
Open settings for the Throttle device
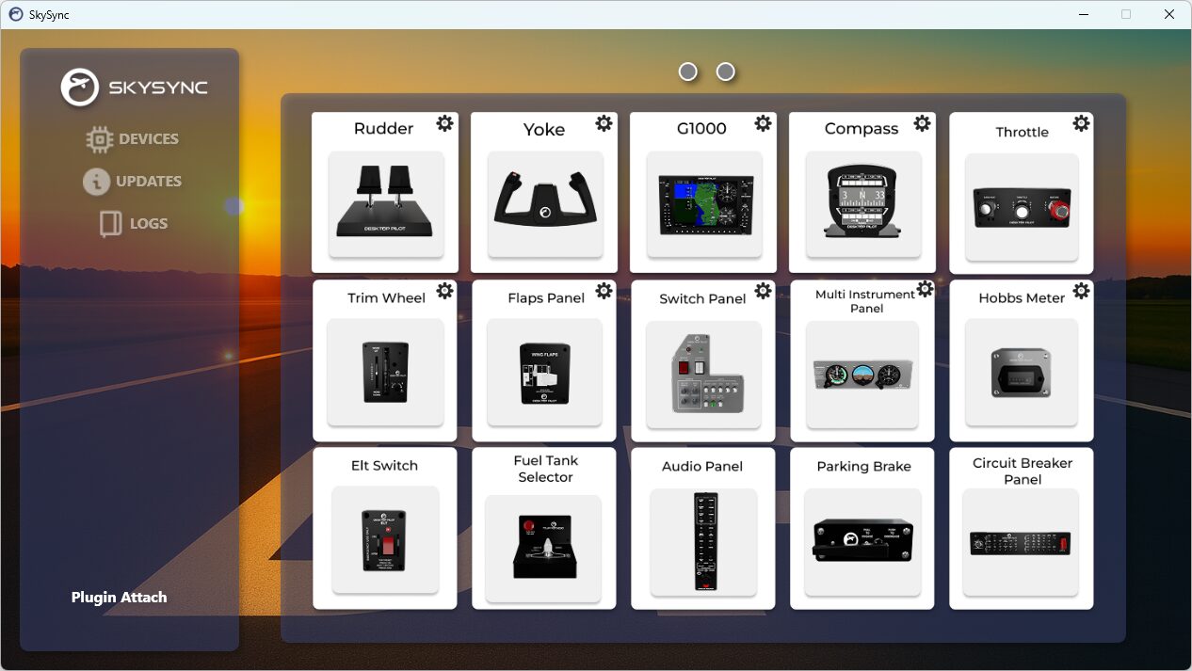tap(1081, 123)
